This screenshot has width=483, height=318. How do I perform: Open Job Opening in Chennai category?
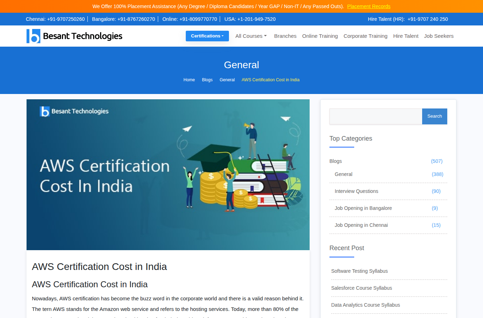361,225
